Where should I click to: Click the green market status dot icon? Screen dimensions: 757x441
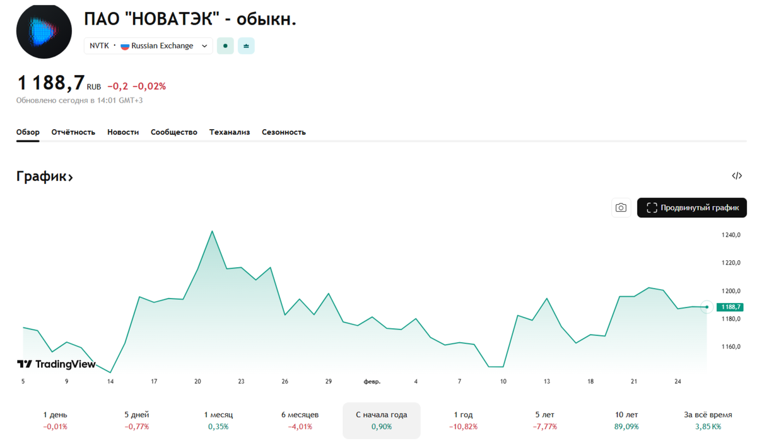tap(225, 46)
